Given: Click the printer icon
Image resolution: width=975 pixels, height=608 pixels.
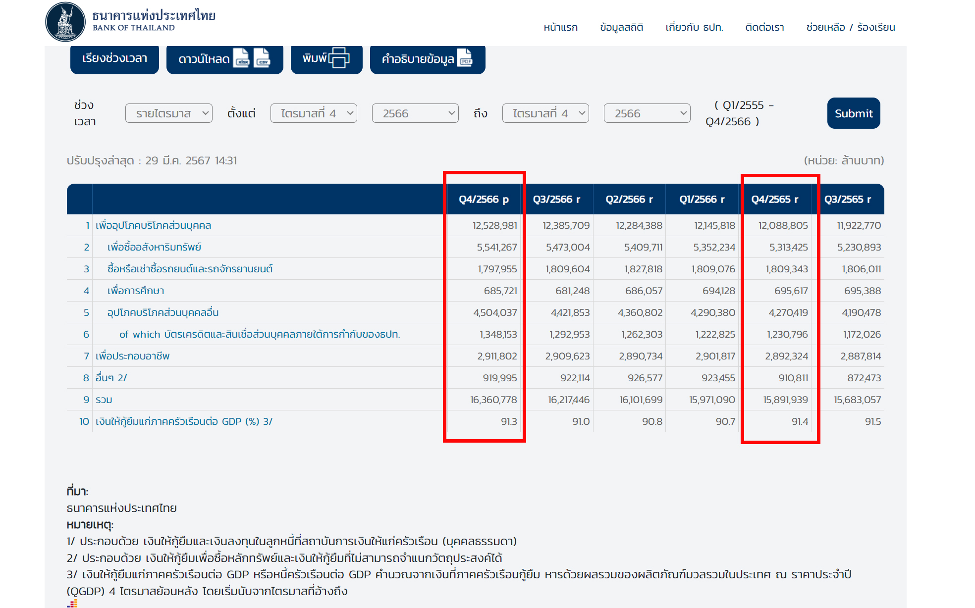Looking at the screenshot, I should (x=339, y=58).
